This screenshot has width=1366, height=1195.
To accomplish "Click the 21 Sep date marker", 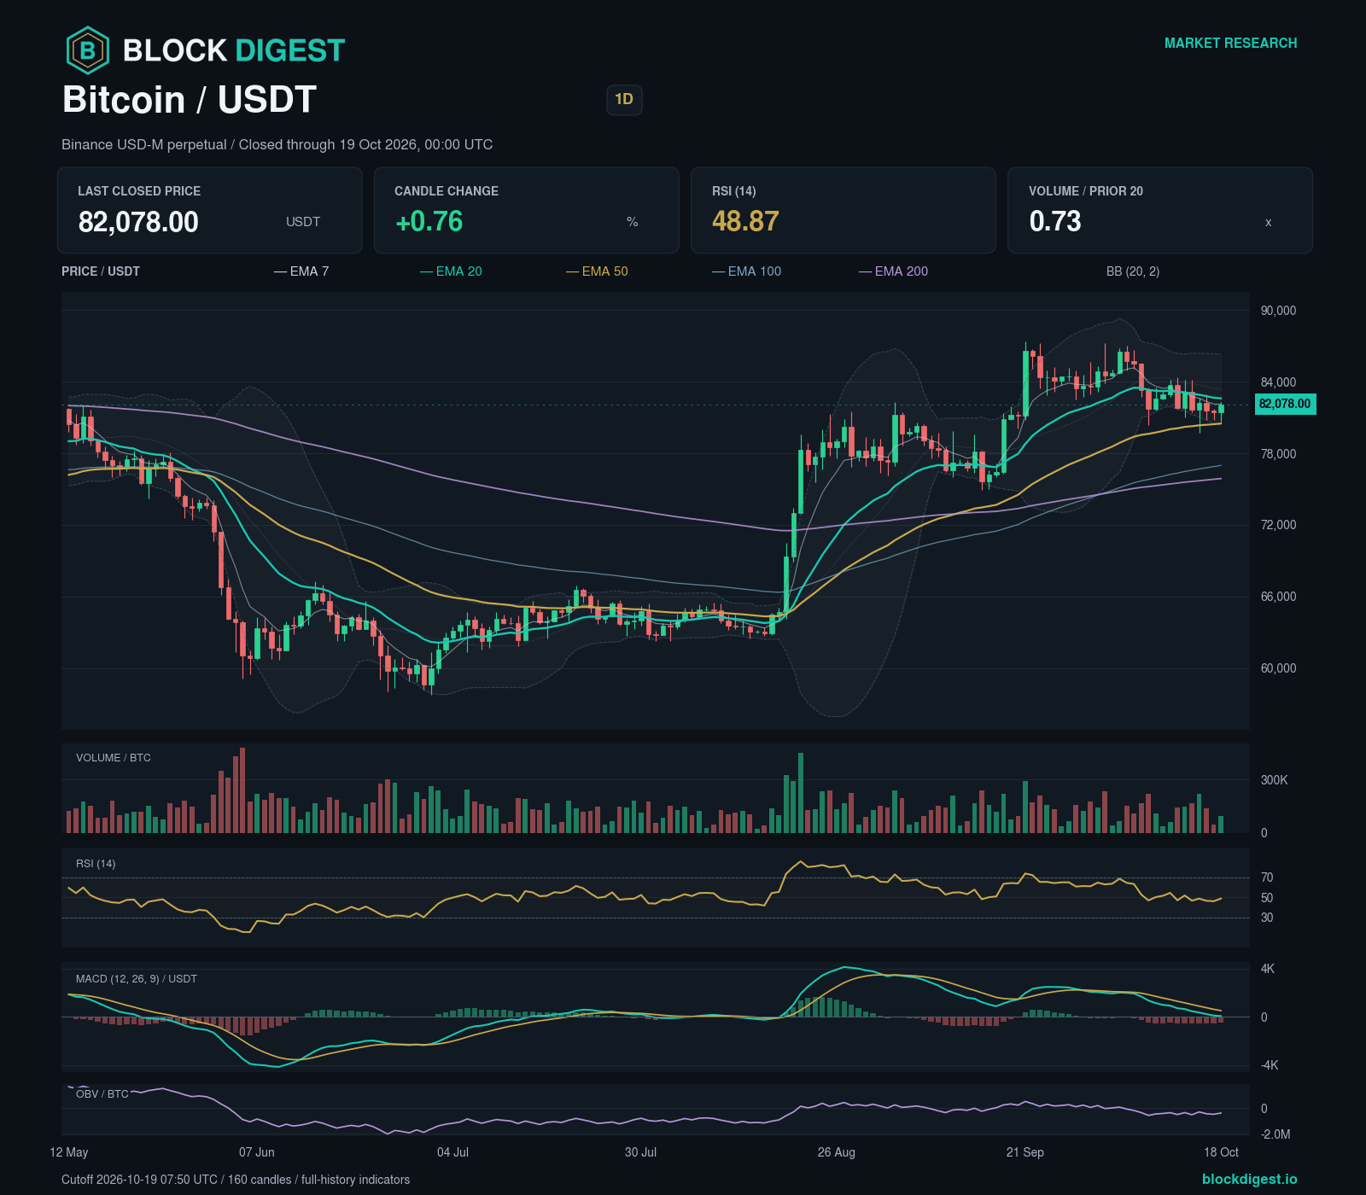I will [x=1025, y=1152].
